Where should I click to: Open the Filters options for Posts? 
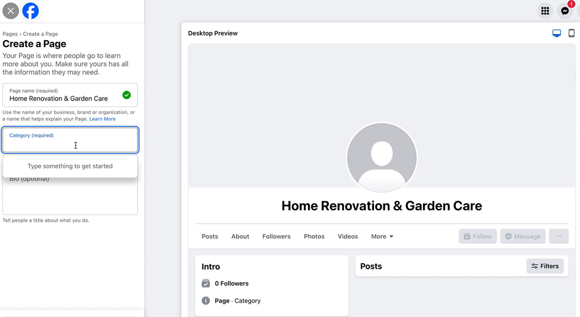point(545,266)
